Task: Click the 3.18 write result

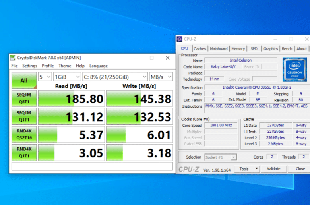Action: pyautogui.click(x=139, y=153)
